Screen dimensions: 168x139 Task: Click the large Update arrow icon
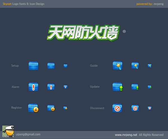pyautogui.click(x=118, y=87)
